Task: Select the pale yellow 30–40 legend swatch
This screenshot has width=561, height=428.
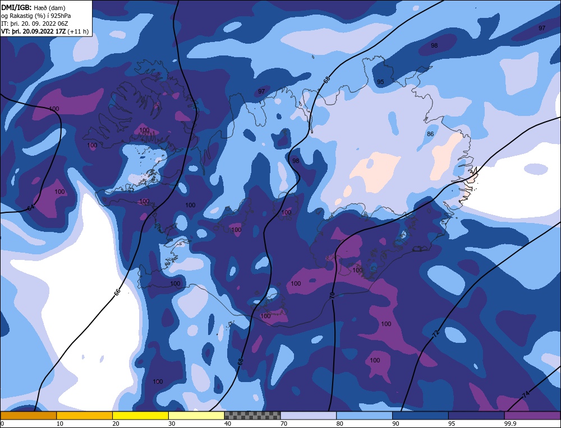Action: pyautogui.click(x=196, y=415)
